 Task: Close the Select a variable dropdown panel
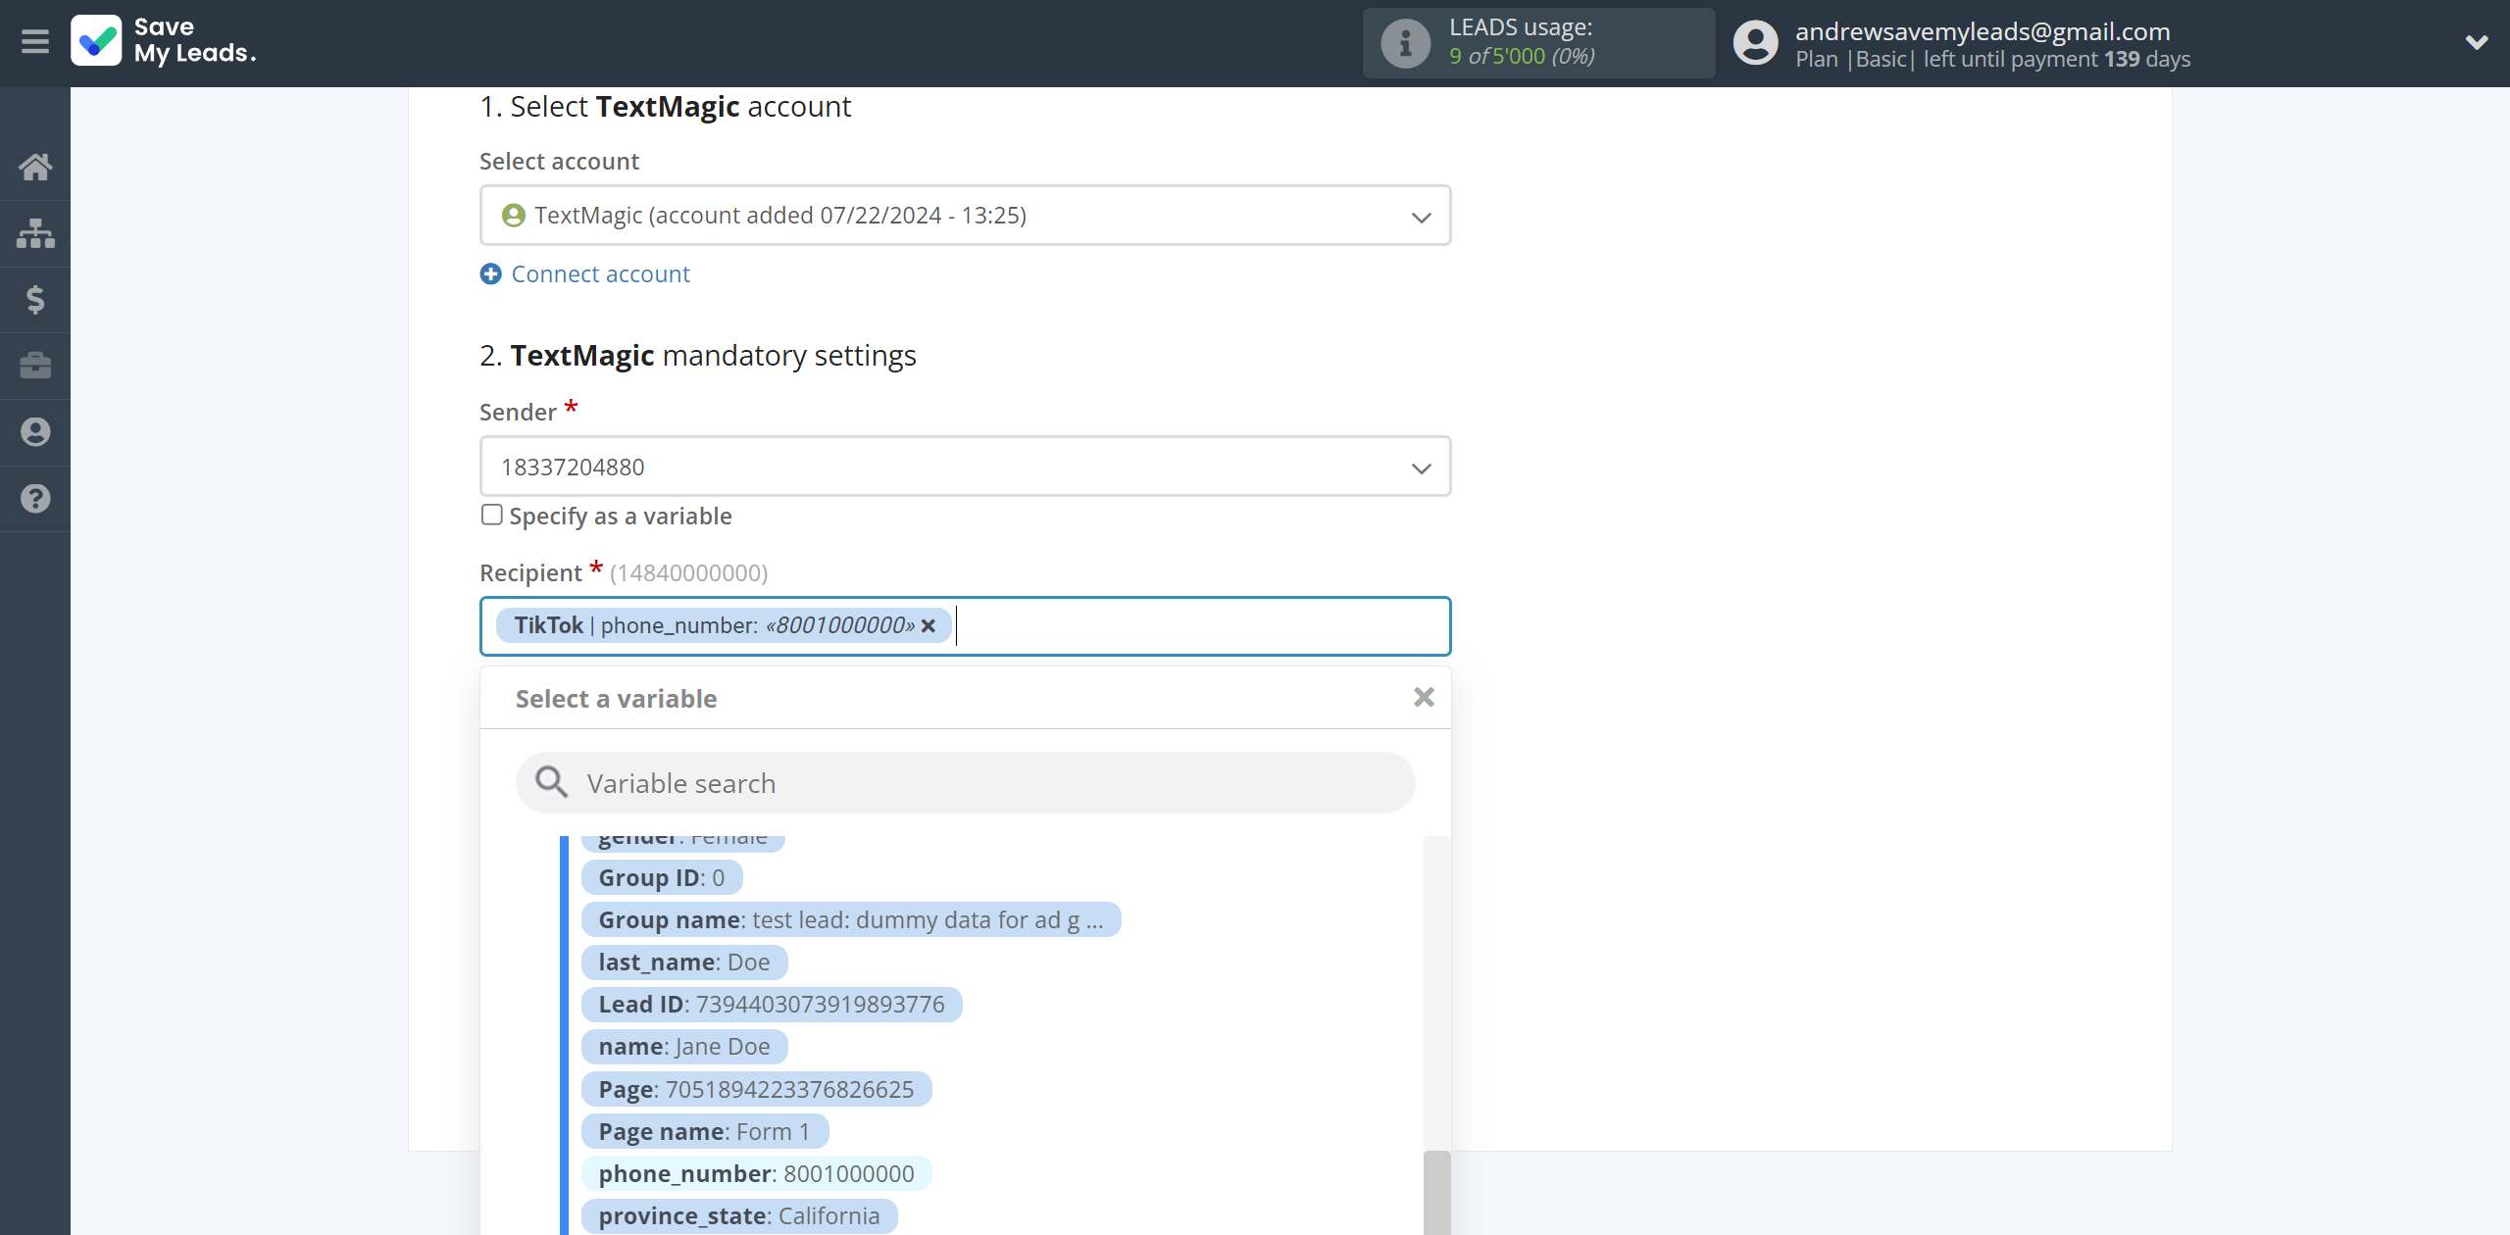click(x=1422, y=696)
